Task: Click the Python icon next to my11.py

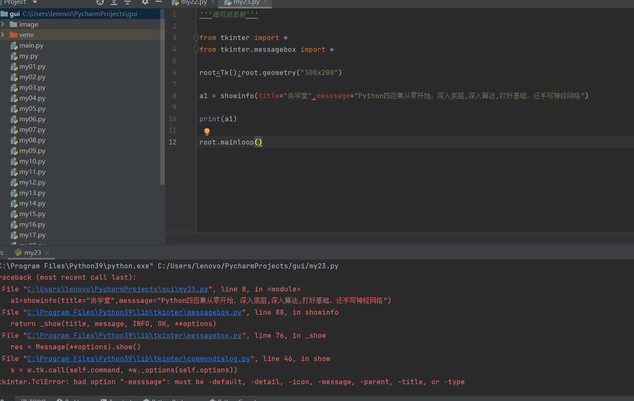Action: coord(14,172)
